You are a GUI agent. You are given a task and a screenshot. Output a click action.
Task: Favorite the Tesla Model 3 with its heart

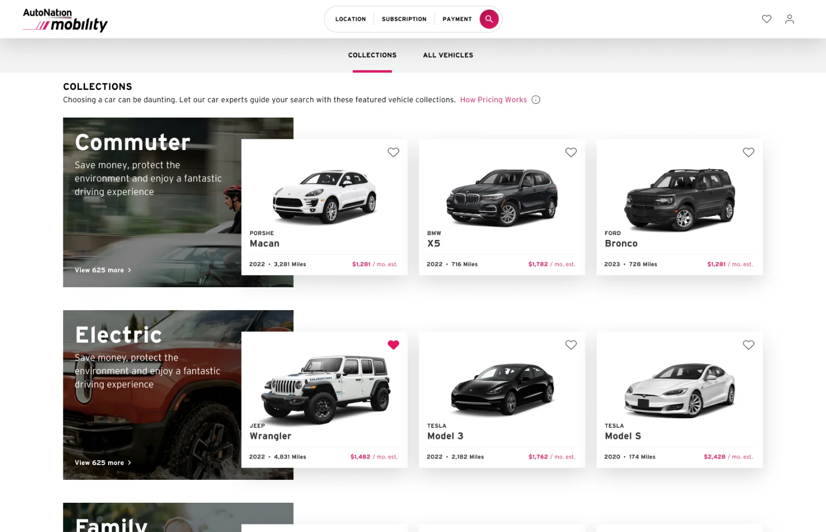pos(571,345)
